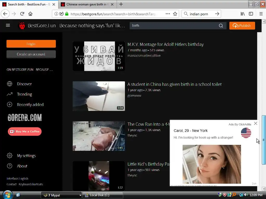The width and height of the screenshot is (266, 199).
Task: Open the "Little Kid's Birthday" video title
Action: coord(148,164)
